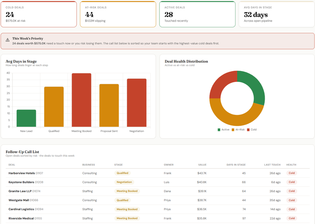Click the $43.7K value cell
Image resolution: width=315 pixels, height=224 pixels.
(x=202, y=173)
